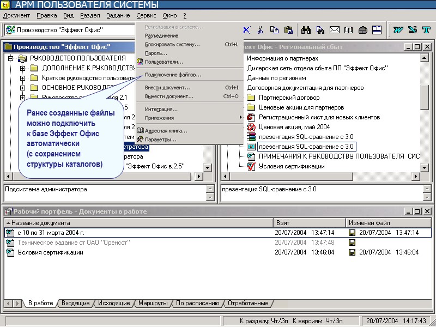Click the briefcase portfolio icon

(362, 30)
